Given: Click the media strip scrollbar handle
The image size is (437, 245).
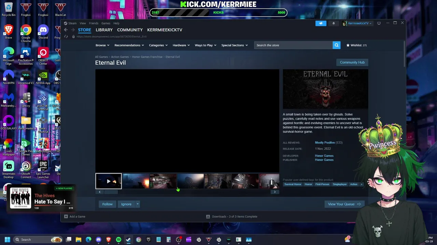Looking at the screenshot, I should click(111, 192).
